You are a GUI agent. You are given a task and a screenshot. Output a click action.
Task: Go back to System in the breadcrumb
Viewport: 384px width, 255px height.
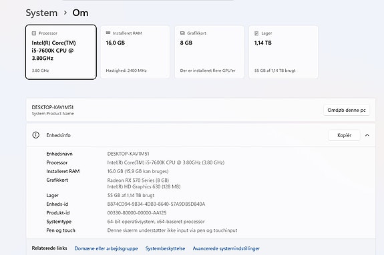coord(41,13)
